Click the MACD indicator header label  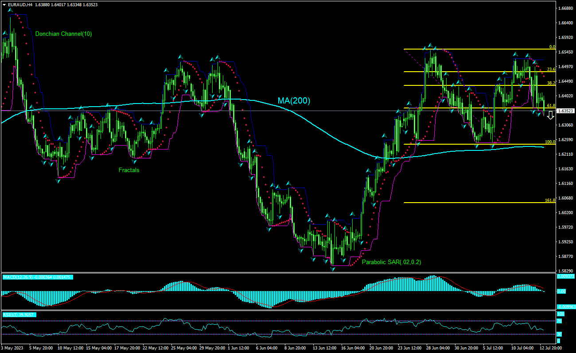(x=38, y=277)
